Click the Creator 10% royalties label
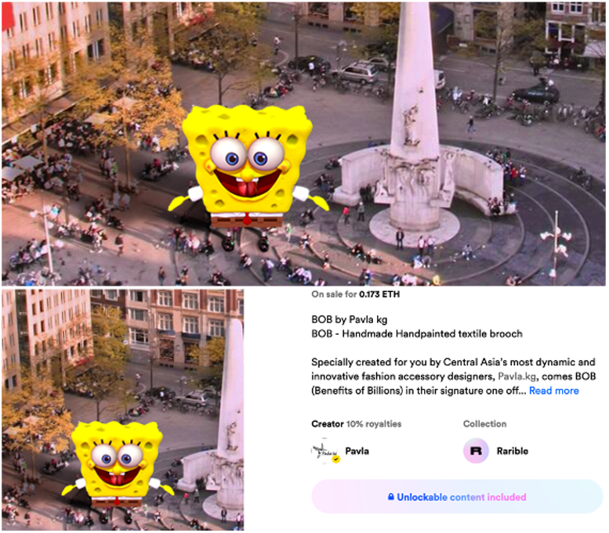Screen dimensions: 609x533 (356, 424)
